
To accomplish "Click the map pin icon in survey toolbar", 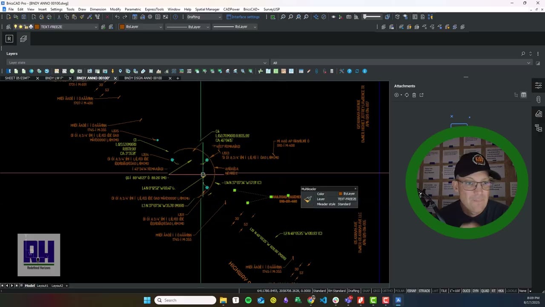I will (120, 71).
